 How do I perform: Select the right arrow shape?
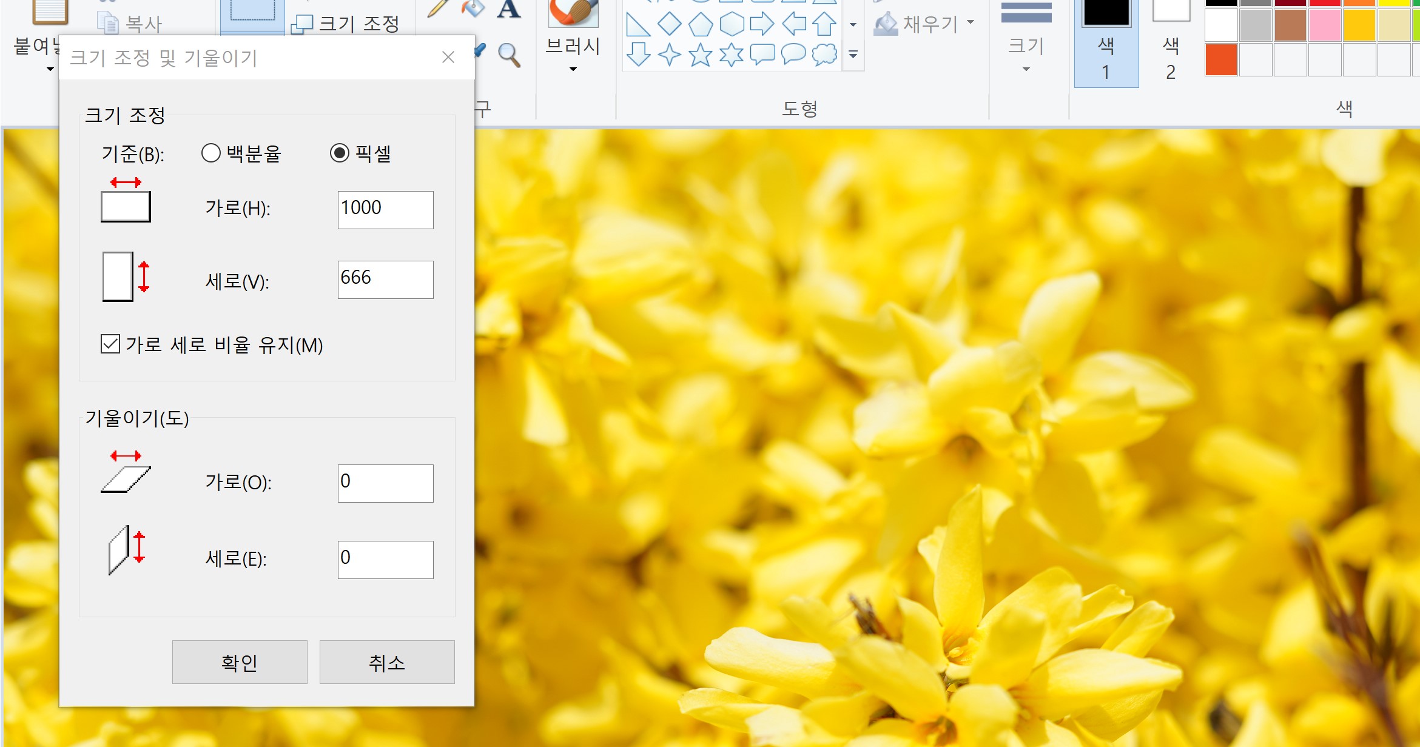pyautogui.click(x=762, y=24)
